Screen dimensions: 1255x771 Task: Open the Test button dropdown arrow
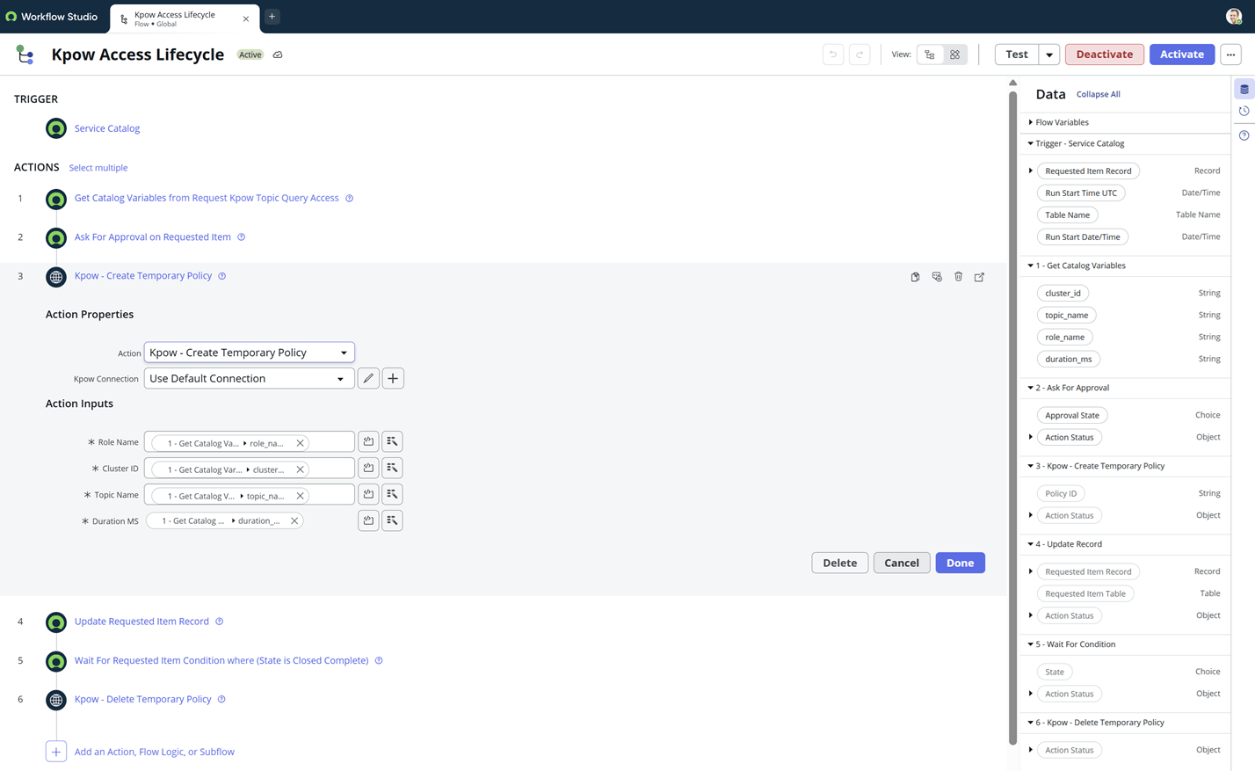pyautogui.click(x=1049, y=55)
